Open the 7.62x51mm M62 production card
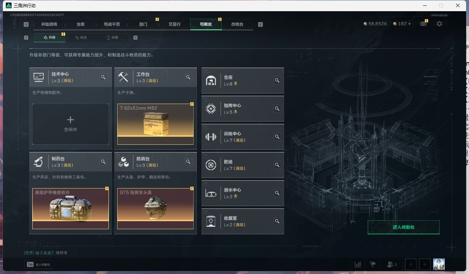Screen dimensions: 469x274 pyautogui.click(x=155, y=124)
